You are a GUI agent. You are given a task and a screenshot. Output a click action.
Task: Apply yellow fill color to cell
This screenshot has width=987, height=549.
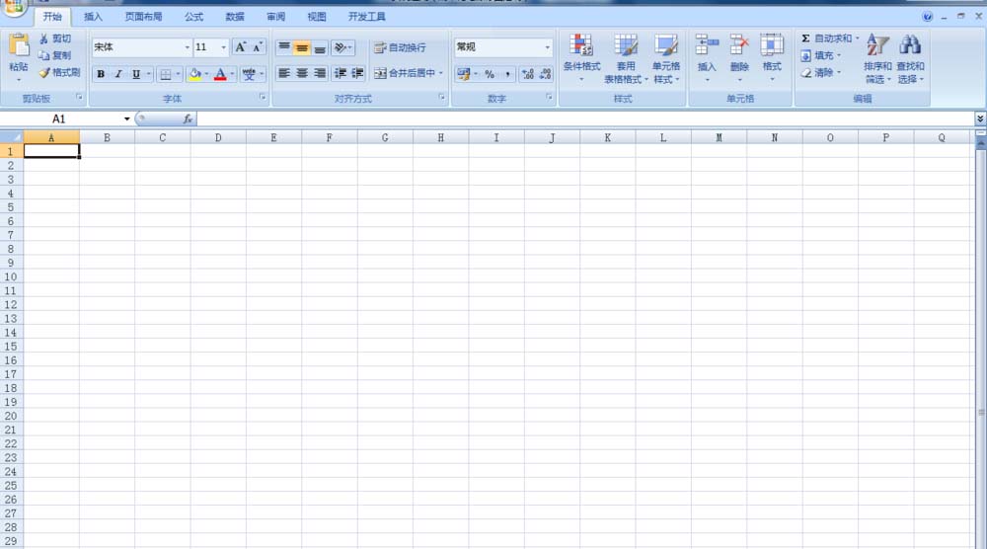(x=195, y=74)
